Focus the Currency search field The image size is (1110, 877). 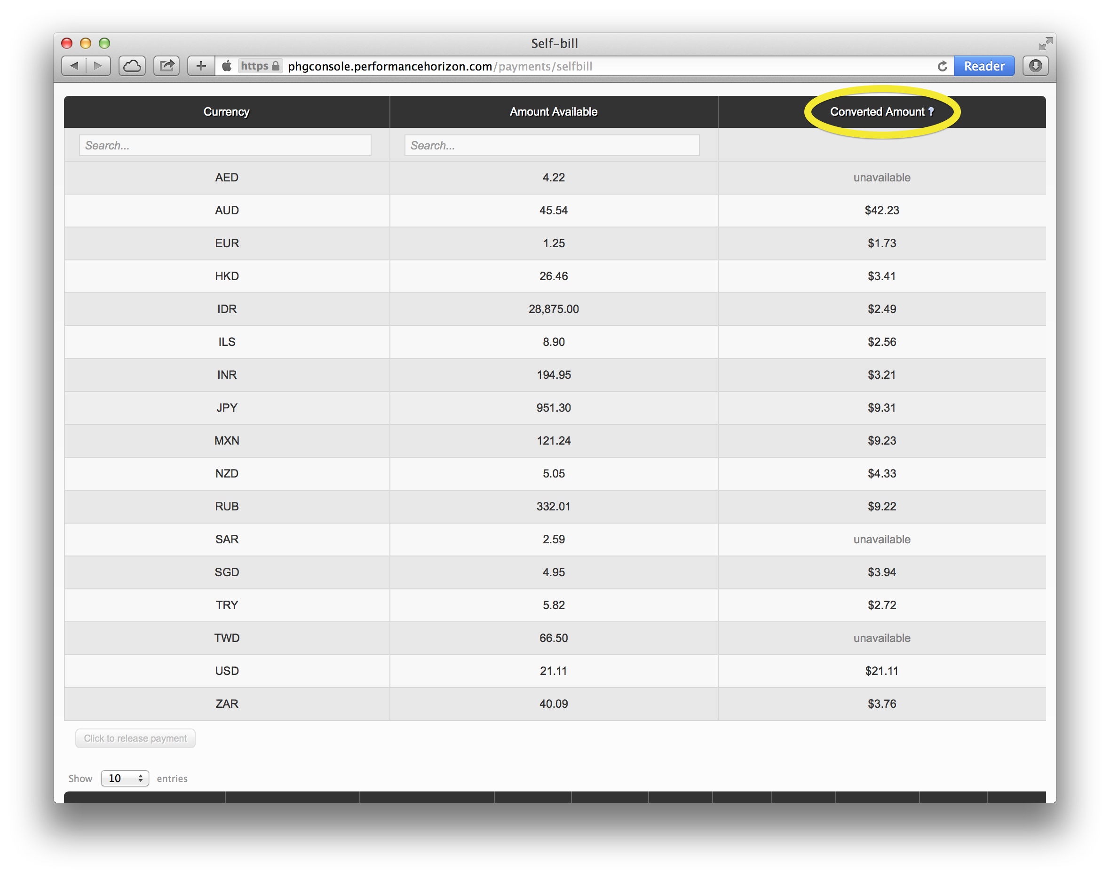point(225,145)
